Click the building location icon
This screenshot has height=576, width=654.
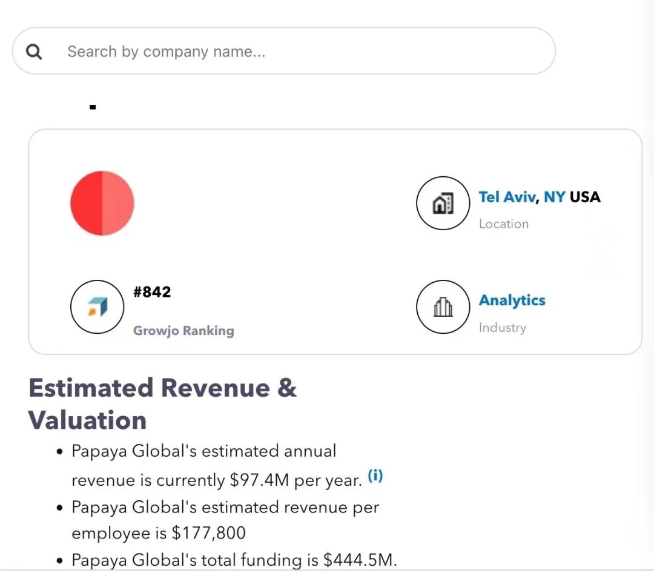[x=443, y=204]
